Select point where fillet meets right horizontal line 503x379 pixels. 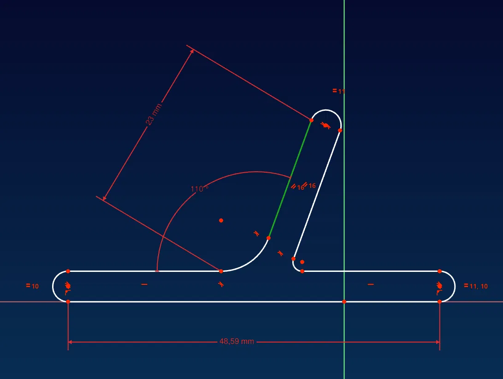click(x=302, y=271)
